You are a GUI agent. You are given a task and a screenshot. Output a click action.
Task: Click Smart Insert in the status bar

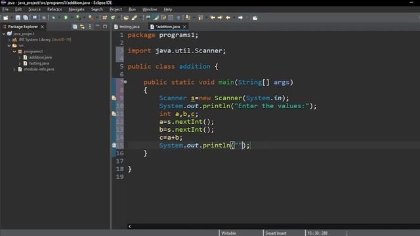(x=276, y=233)
